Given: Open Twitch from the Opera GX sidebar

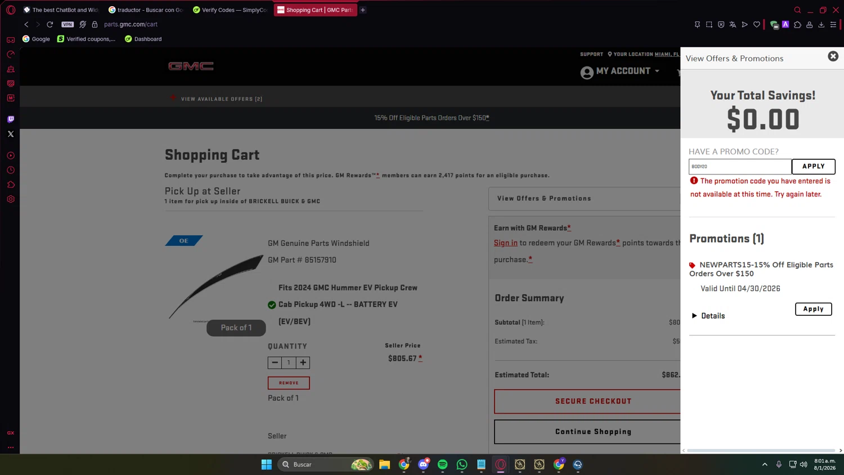Looking at the screenshot, I should tap(11, 119).
